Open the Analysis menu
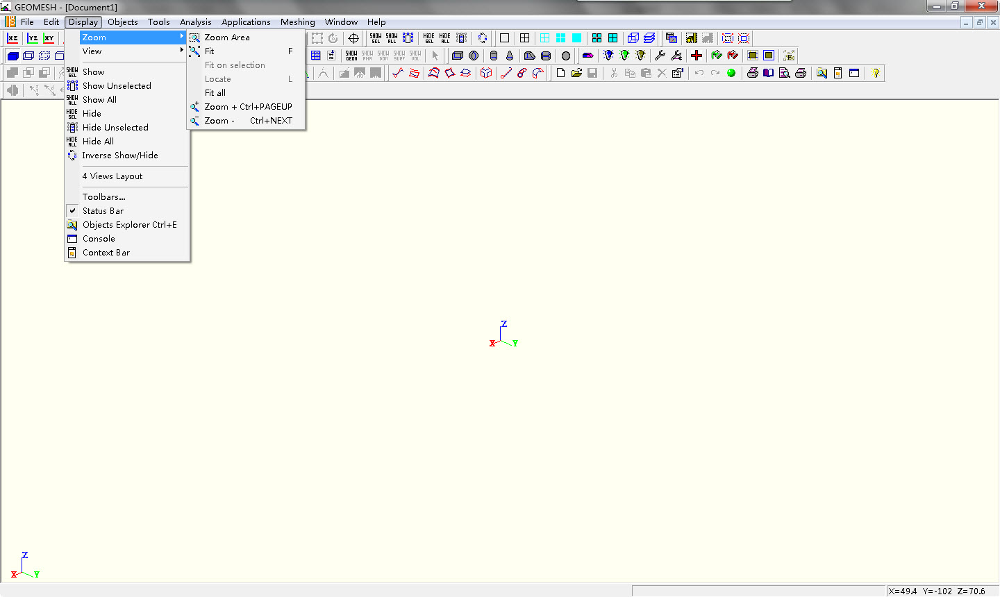 coord(196,22)
